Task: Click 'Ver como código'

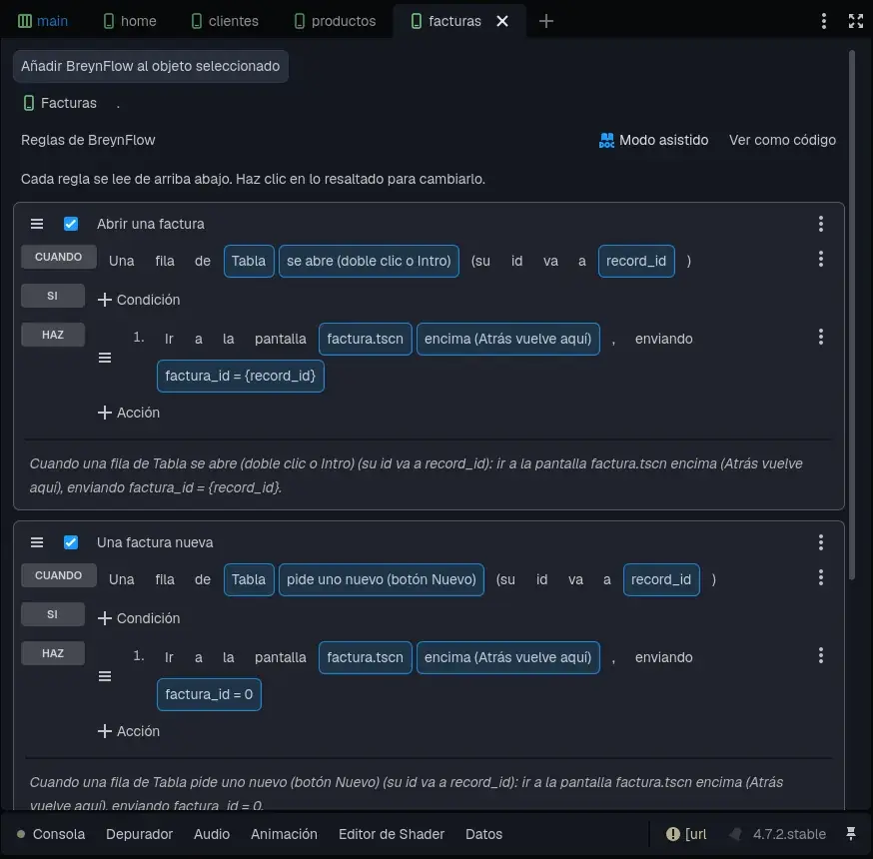Action: pyautogui.click(x=782, y=140)
